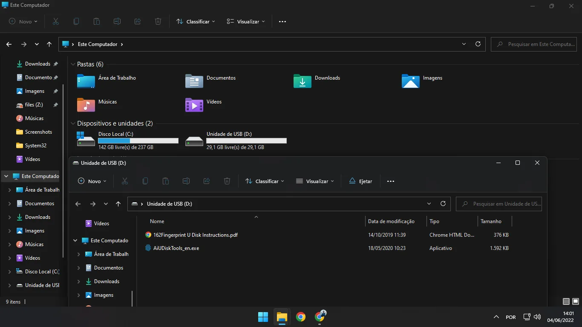Click the search box in Este Computador window
This screenshot has height=327, width=582.
[x=534, y=44]
